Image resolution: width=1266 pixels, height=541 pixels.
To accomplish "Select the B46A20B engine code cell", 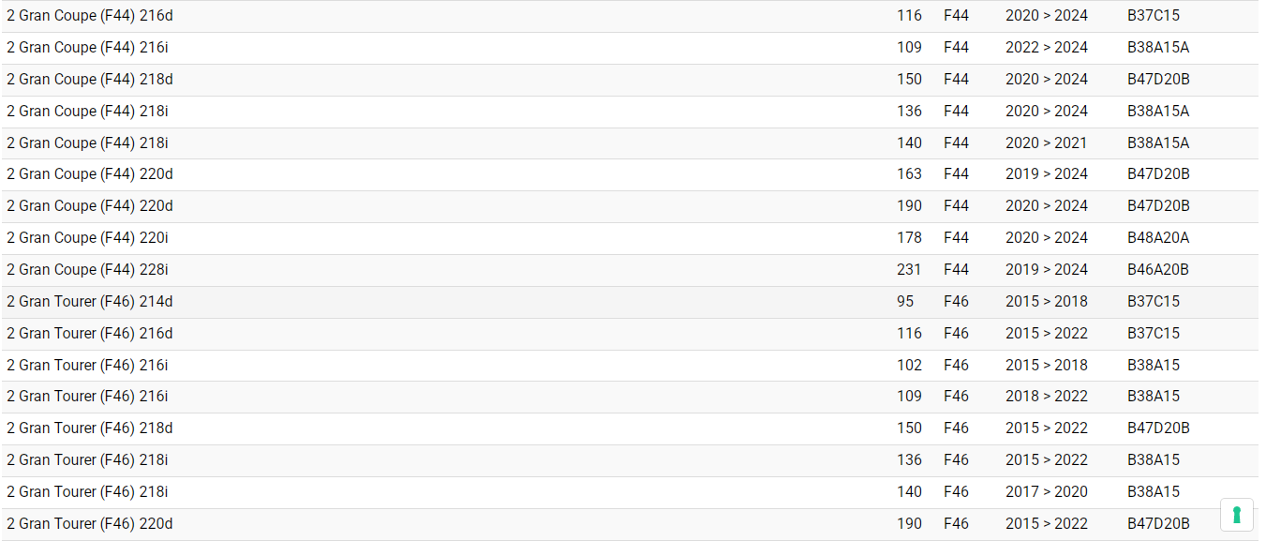I will 1158,270.
